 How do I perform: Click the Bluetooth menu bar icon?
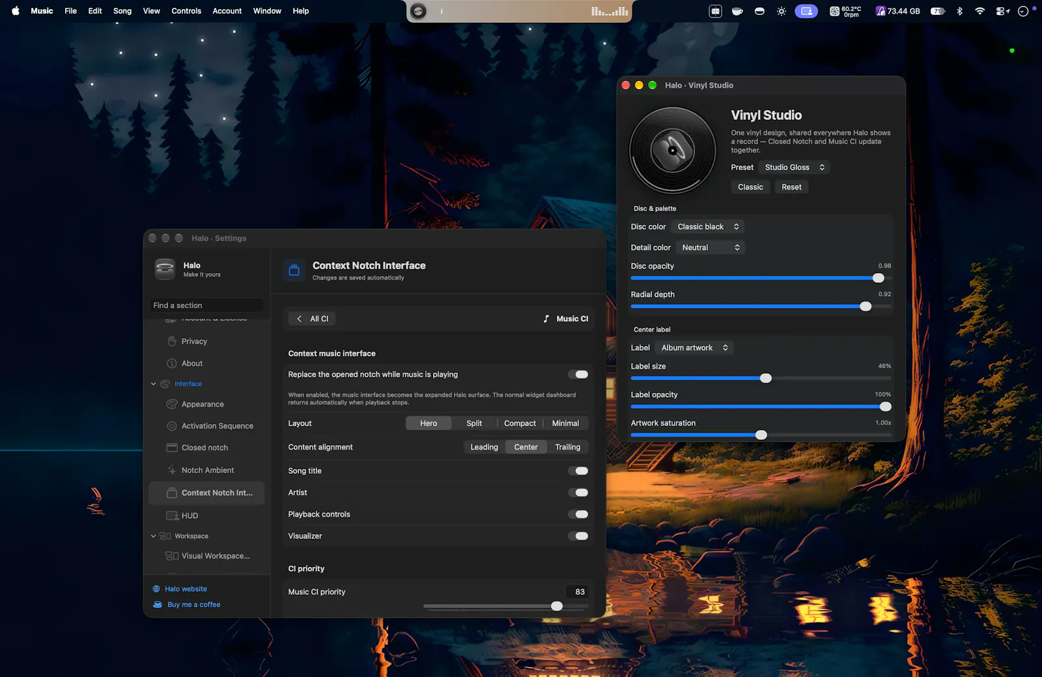(959, 11)
